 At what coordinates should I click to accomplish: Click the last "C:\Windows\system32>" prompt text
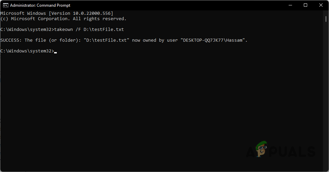27,51
